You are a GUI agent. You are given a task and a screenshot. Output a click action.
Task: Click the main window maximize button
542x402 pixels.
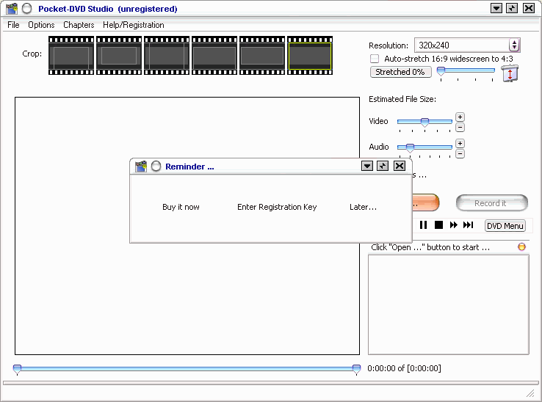coord(512,8)
